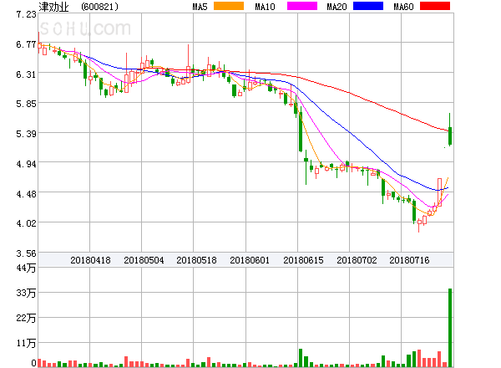This screenshot has width=501, height=368.
Task: Click the 20180601 date label
Action: [250, 260]
